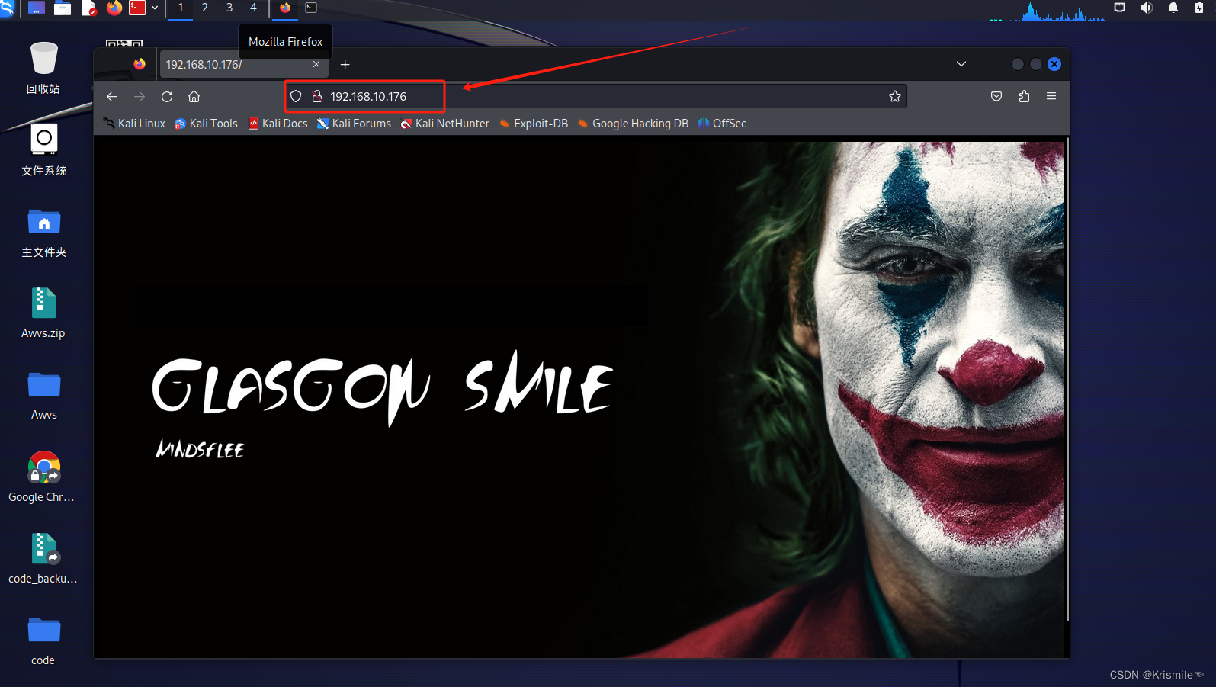Open the notifications bell icon
The width and height of the screenshot is (1216, 687).
click(x=1173, y=8)
